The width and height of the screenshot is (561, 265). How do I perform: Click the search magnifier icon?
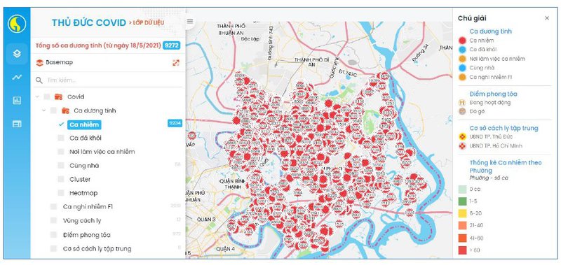coord(39,80)
